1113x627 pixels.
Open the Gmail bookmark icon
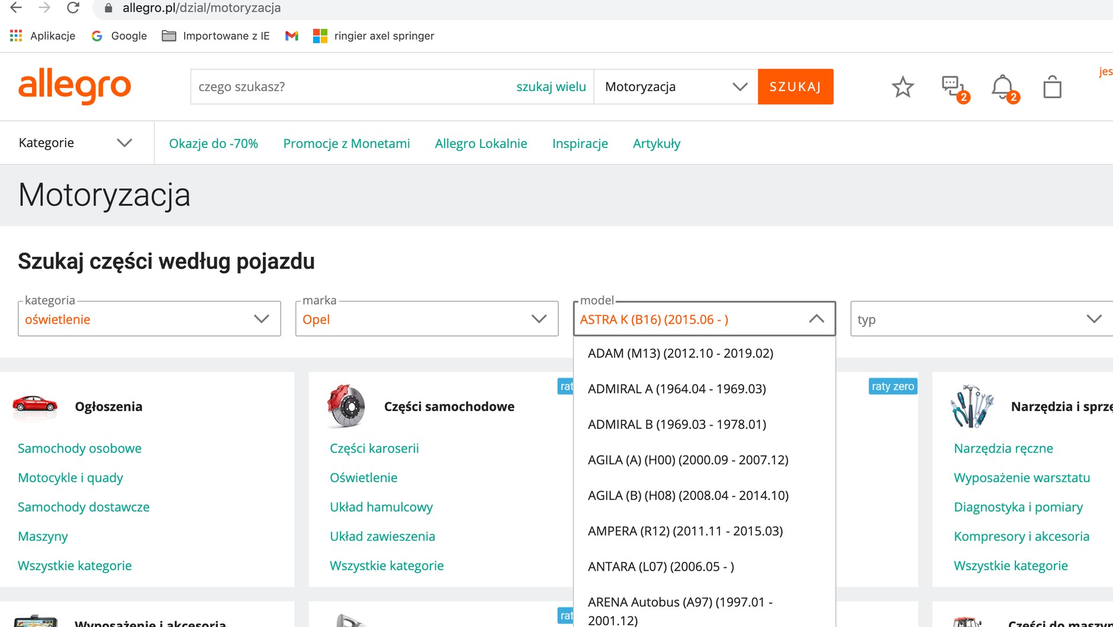click(291, 36)
